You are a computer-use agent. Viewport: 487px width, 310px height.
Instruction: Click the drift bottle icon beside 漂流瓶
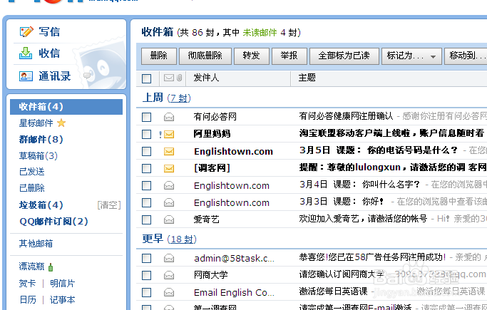click(51, 267)
